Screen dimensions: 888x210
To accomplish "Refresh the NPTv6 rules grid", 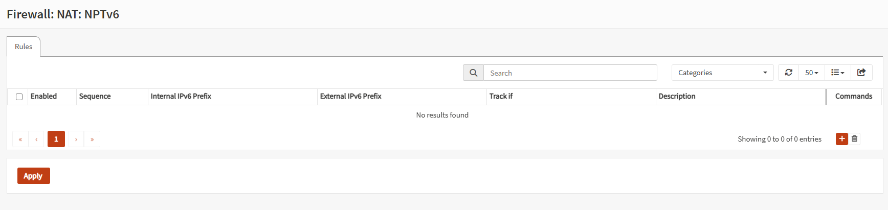I will tap(788, 73).
